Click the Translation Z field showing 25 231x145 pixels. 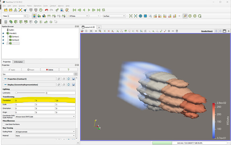point(66,100)
